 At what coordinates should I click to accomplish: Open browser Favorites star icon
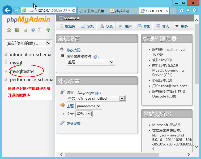click(188, 10)
